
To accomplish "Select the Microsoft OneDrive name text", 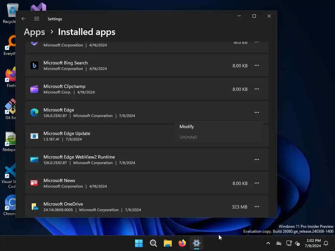I will click(x=63, y=204).
